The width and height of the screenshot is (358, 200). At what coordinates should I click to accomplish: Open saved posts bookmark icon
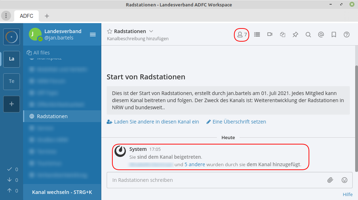334,35
